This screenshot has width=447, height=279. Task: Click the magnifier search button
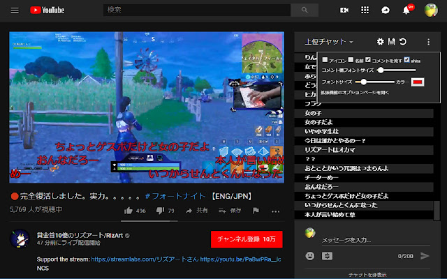point(305,10)
